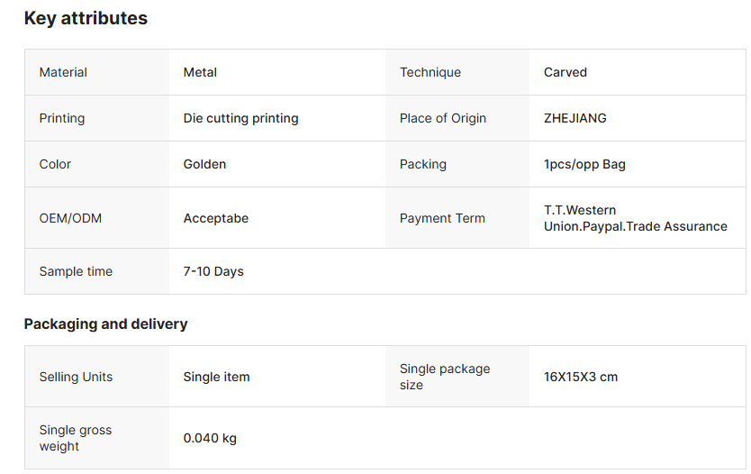Click the 16X15X3 cm package size

581,378
